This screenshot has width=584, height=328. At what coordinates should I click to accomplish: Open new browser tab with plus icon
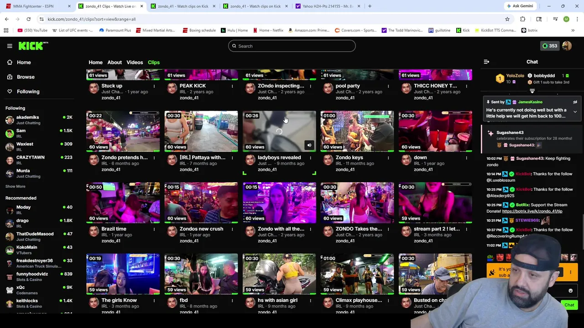[x=370, y=6]
